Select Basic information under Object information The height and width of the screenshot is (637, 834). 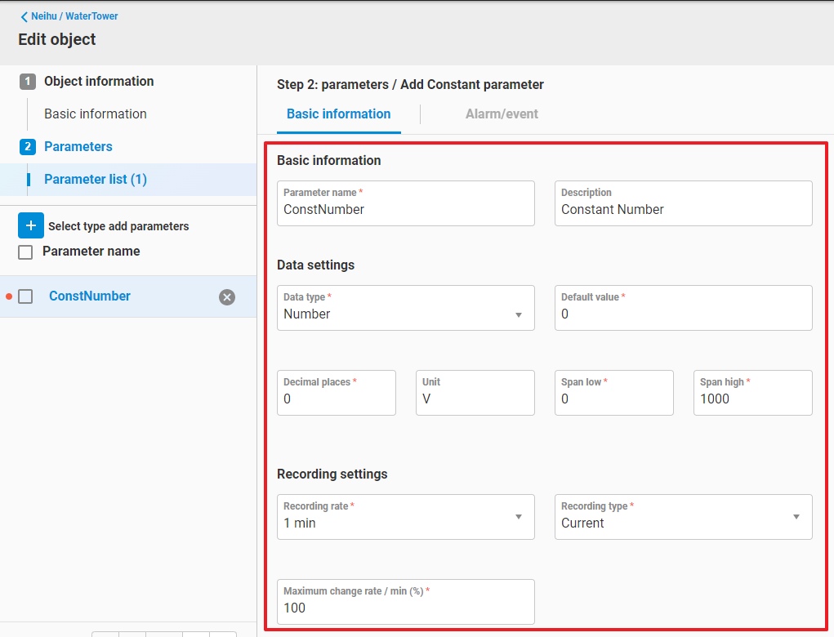pyautogui.click(x=96, y=114)
